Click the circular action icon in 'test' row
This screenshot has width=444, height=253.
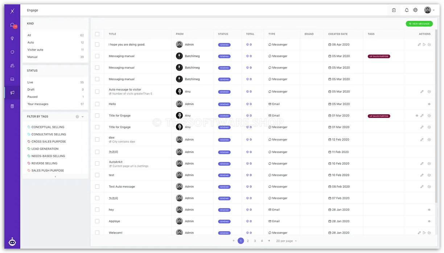[x=429, y=175]
